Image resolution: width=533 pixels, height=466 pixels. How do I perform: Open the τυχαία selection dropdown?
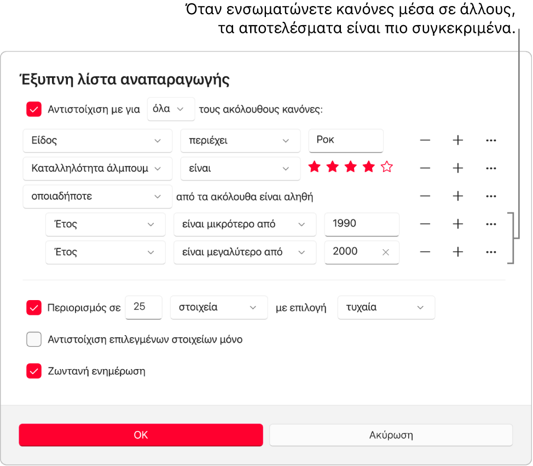(x=386, y=308)
